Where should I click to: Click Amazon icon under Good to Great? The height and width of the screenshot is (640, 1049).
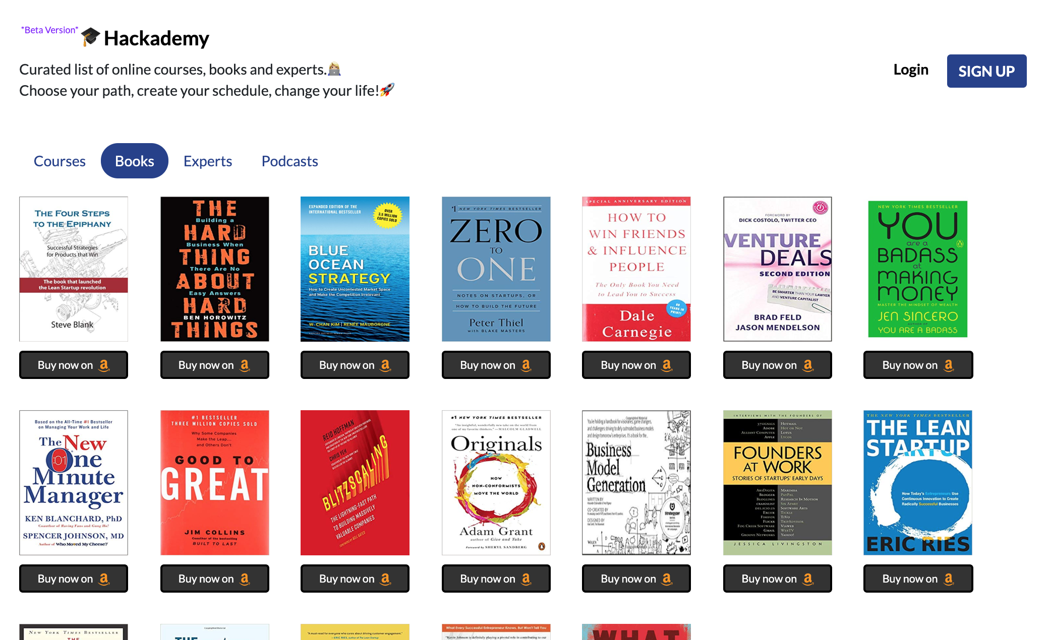click(x=245, y=579)
